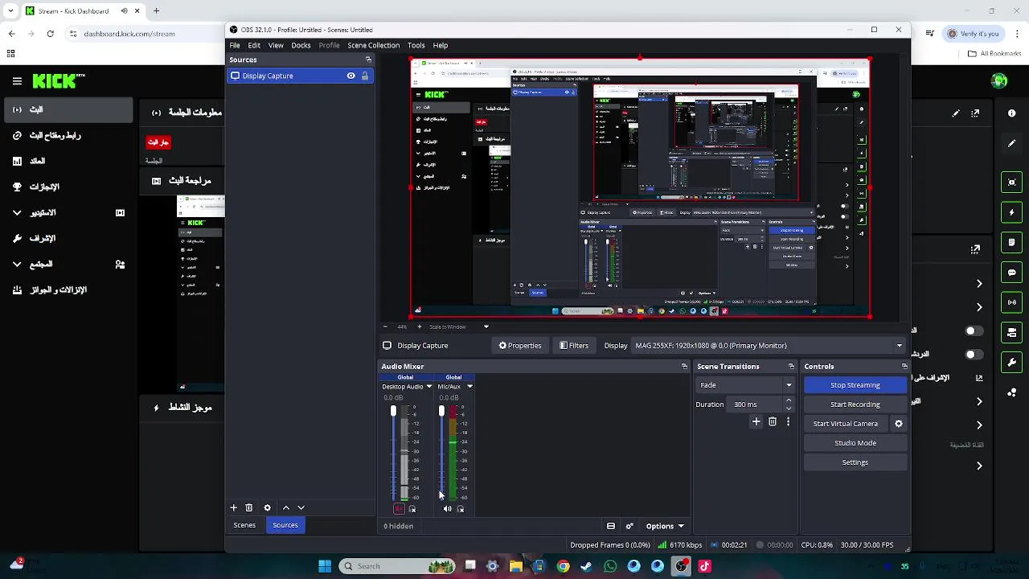Viewport: 1029px width, 579px height.
Task: Toggle Mic/Aux monitoring headphone icon
Action: click(461, 509)
